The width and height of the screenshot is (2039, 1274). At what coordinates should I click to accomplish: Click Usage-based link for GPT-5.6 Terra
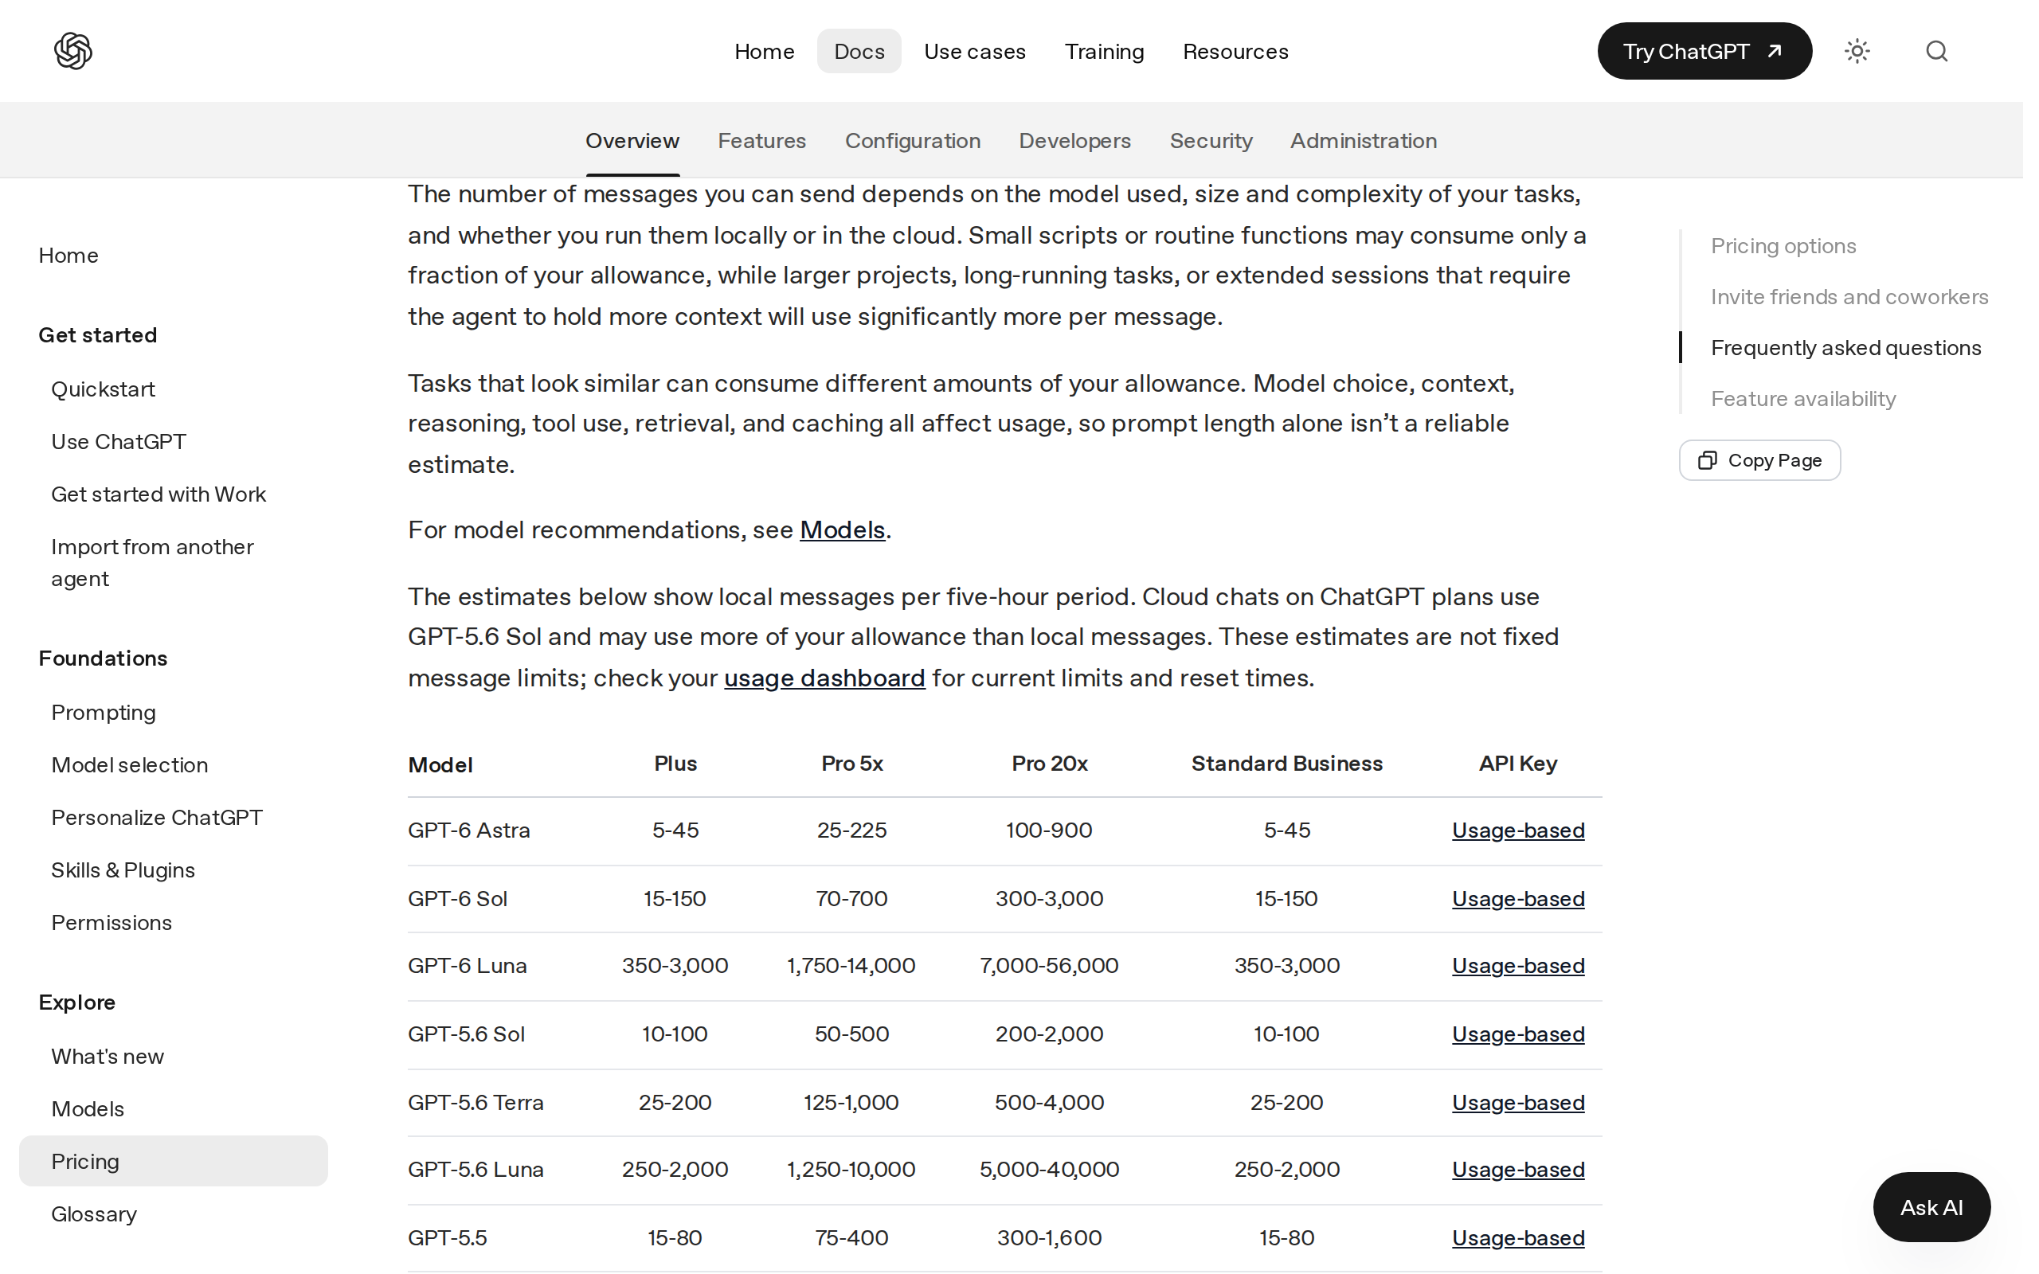[1517, 1103]
